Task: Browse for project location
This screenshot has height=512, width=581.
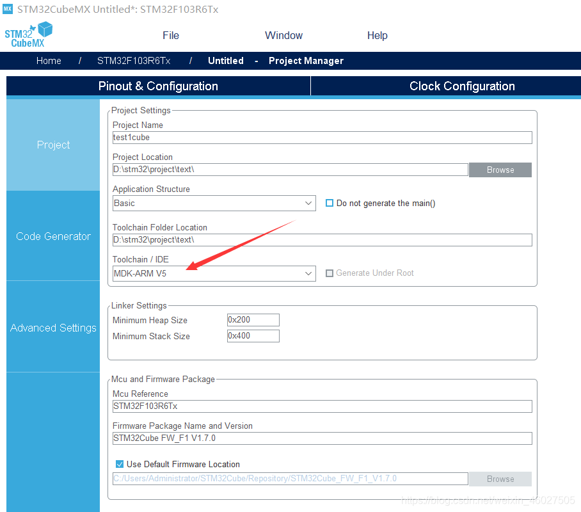Action: point(500,170)
